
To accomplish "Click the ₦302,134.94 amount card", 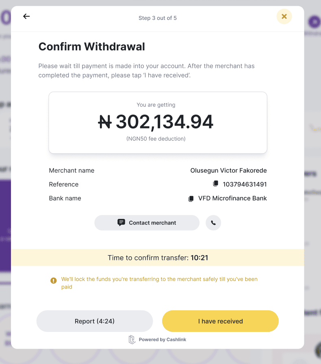I will (x=158, y=123).
